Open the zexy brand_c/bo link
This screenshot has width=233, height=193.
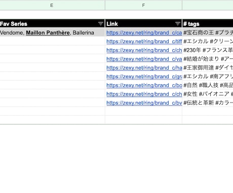click(x=144, y=85)
